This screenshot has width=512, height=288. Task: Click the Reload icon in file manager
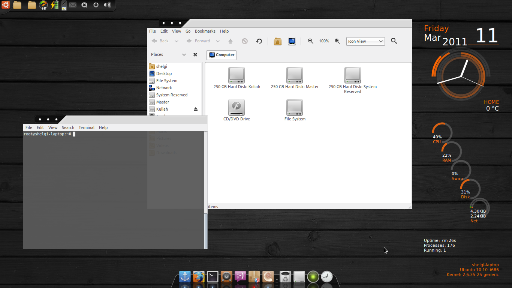(259, 41)
